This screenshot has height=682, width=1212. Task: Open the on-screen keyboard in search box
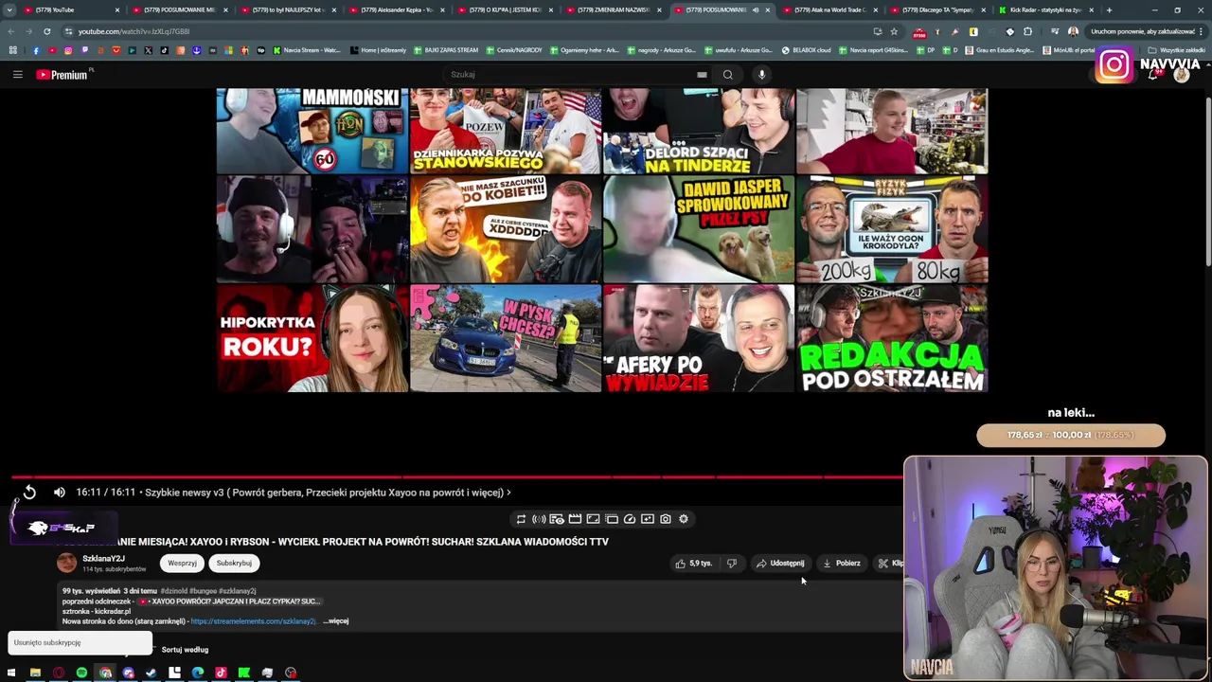[702, 75]
